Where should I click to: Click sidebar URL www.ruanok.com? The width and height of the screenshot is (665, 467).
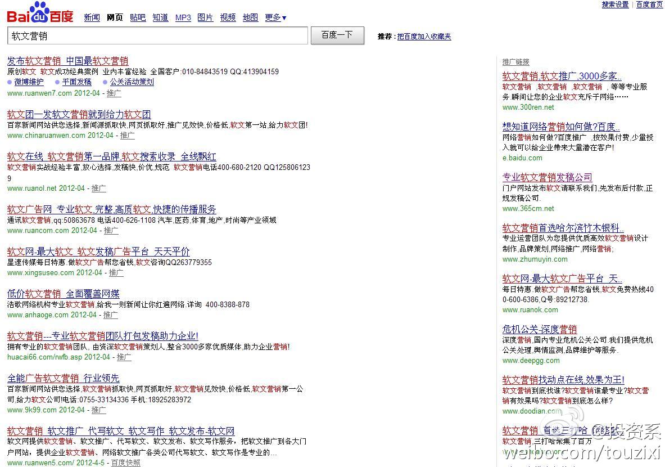click(530, 310)
